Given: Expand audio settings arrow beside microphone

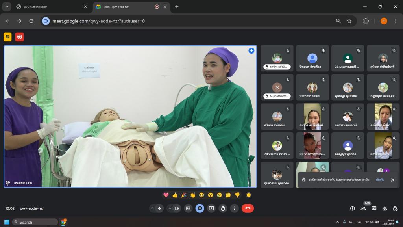Looking at the screenshot, I should pos(152,208).
